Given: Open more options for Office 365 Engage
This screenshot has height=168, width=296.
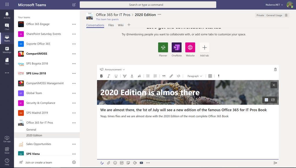Looking at the screenshot, I should 74,24.
